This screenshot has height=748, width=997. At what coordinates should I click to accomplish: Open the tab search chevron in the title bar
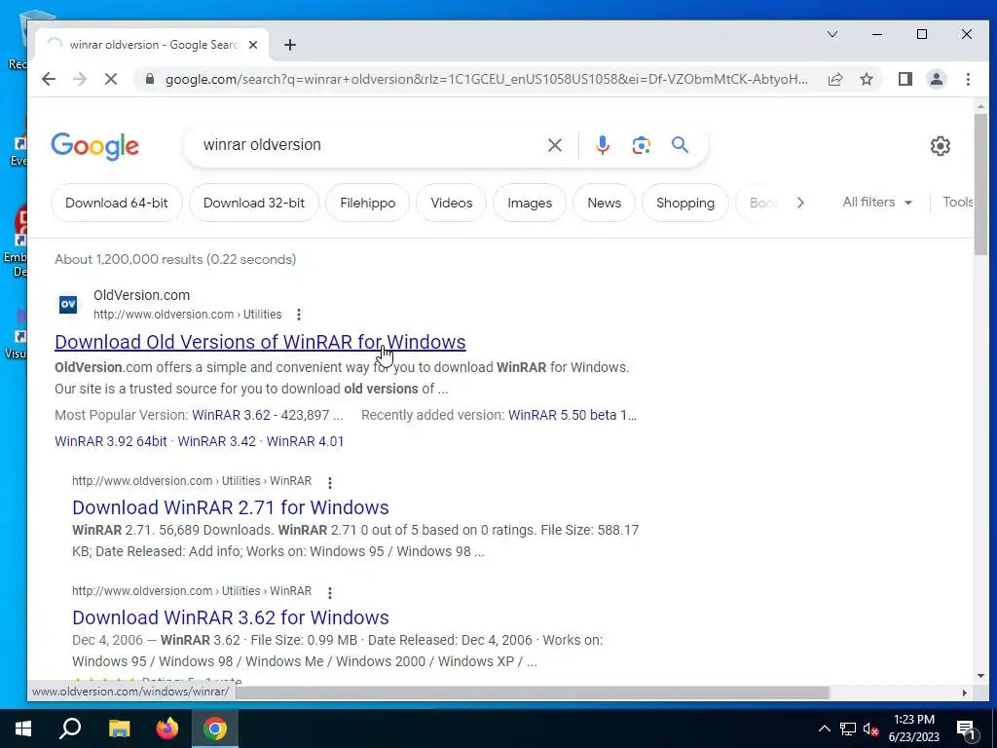click(831, 34)
